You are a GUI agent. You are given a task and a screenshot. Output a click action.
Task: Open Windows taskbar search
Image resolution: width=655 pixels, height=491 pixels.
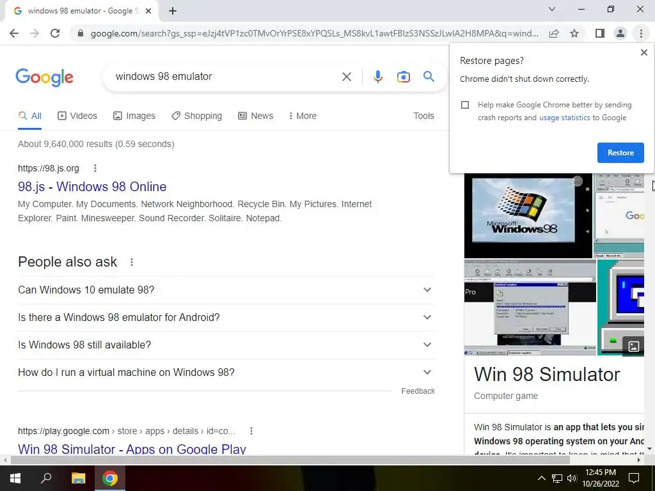click(46, 478)
